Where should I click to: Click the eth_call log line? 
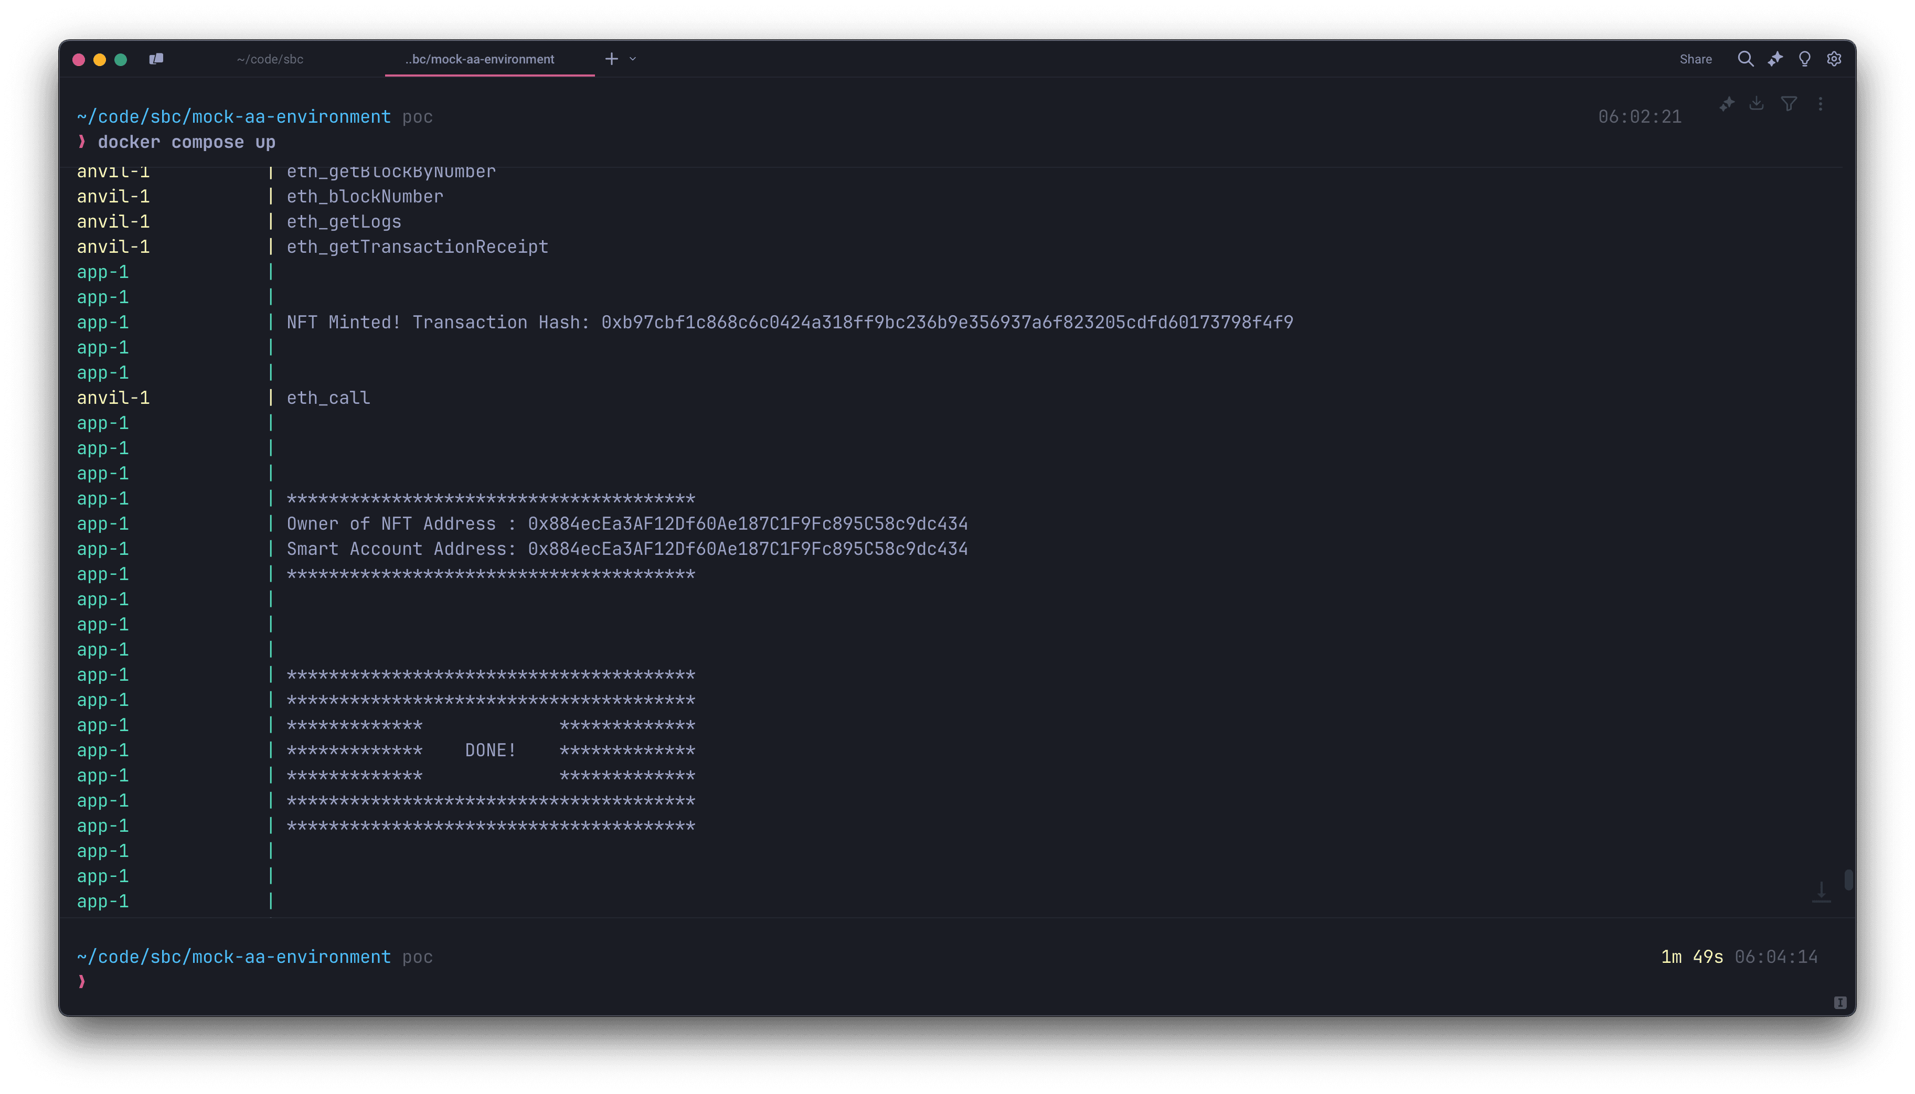click(328, 398)
